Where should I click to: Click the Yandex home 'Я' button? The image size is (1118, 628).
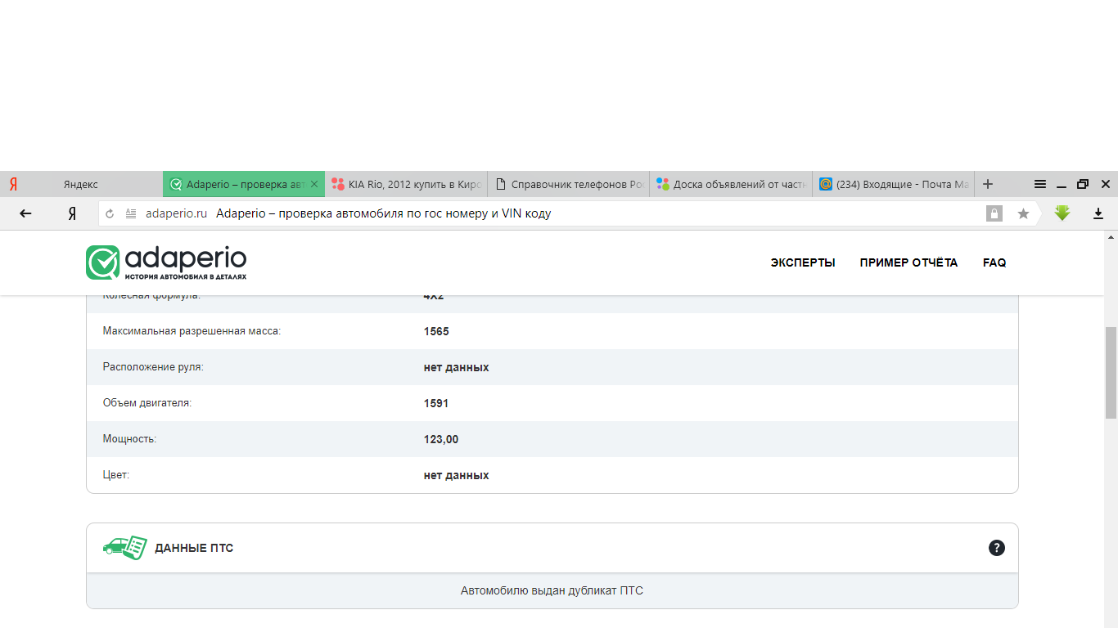click(x=72, y=213)
